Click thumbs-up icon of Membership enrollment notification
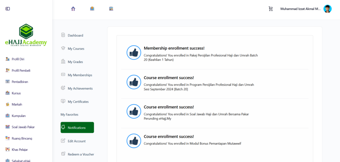This screenshot has width=340, height=162. (134, 52)
